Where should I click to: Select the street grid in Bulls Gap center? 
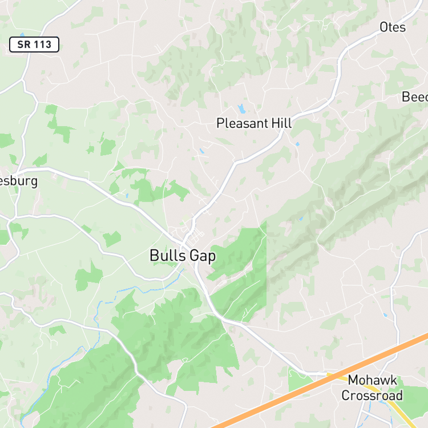point(192,235)
